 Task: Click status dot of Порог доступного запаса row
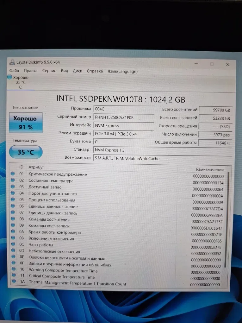coord(13,193)
